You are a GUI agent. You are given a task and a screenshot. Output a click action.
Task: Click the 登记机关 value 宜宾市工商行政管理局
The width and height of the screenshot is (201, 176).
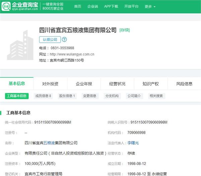(x=44, y=174)
